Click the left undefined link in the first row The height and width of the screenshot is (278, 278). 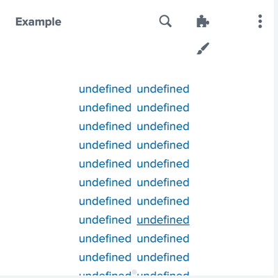click(105, 89)
